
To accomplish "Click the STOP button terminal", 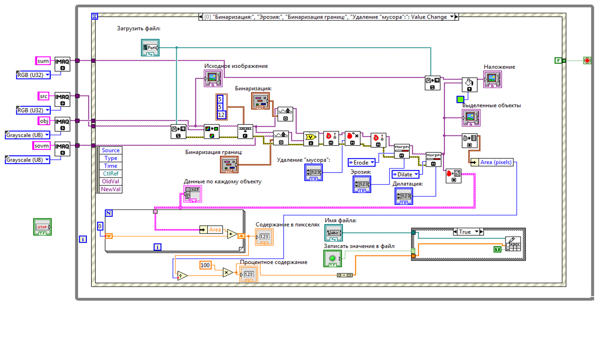I will coord(42,227).
